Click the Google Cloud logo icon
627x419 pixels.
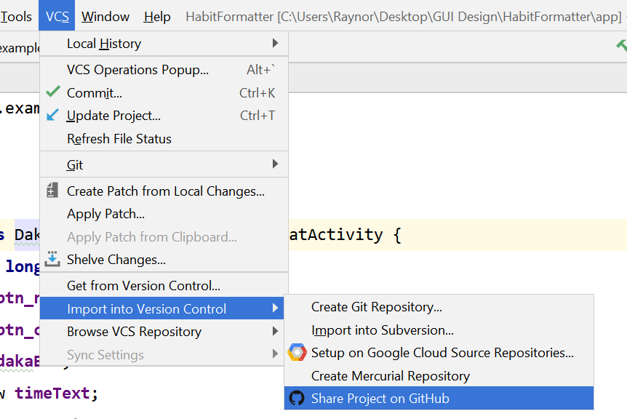tap(297, 353)
